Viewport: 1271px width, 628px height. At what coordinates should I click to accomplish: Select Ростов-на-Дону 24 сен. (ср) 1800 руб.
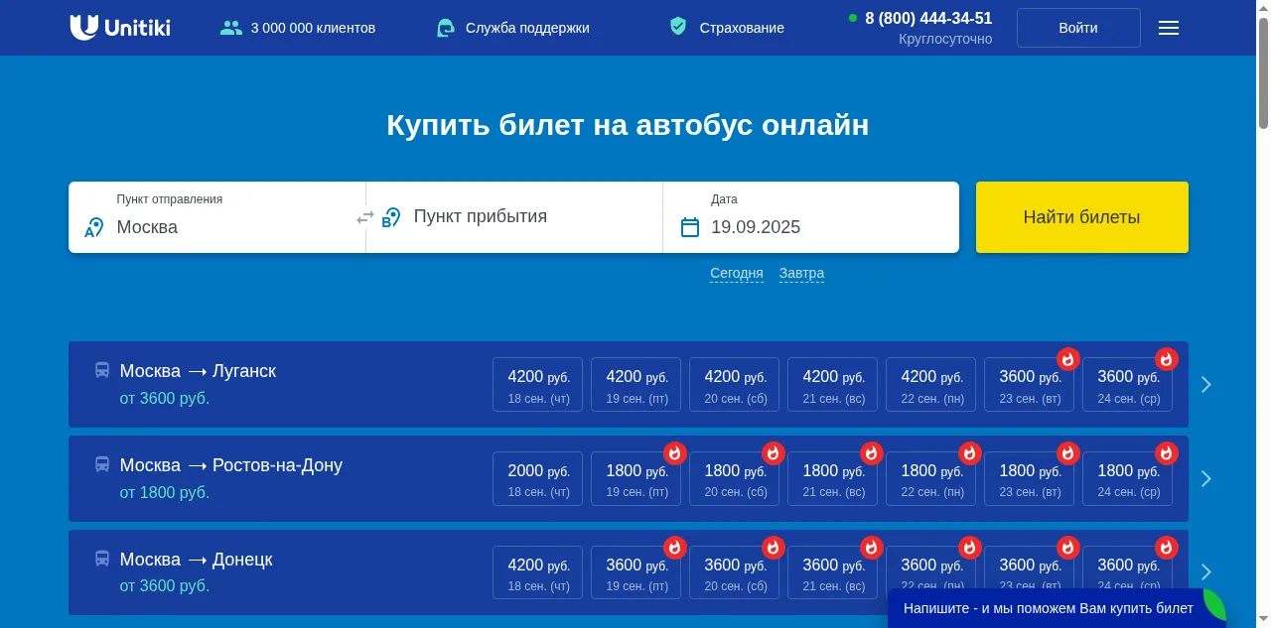[x=1128, y=478]
